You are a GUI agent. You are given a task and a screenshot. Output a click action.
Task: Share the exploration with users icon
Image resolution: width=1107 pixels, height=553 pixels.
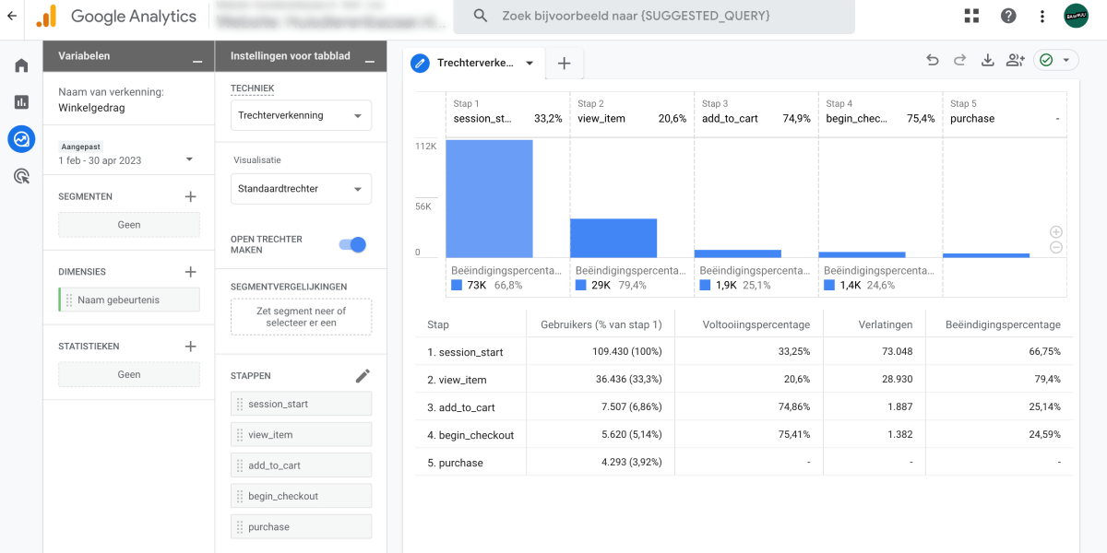tap(1016, 61)
